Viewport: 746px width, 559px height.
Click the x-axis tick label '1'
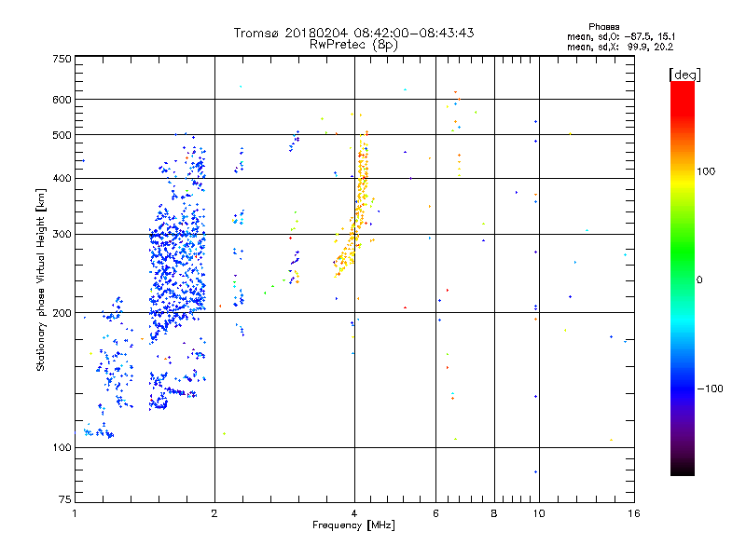(75, 513)
